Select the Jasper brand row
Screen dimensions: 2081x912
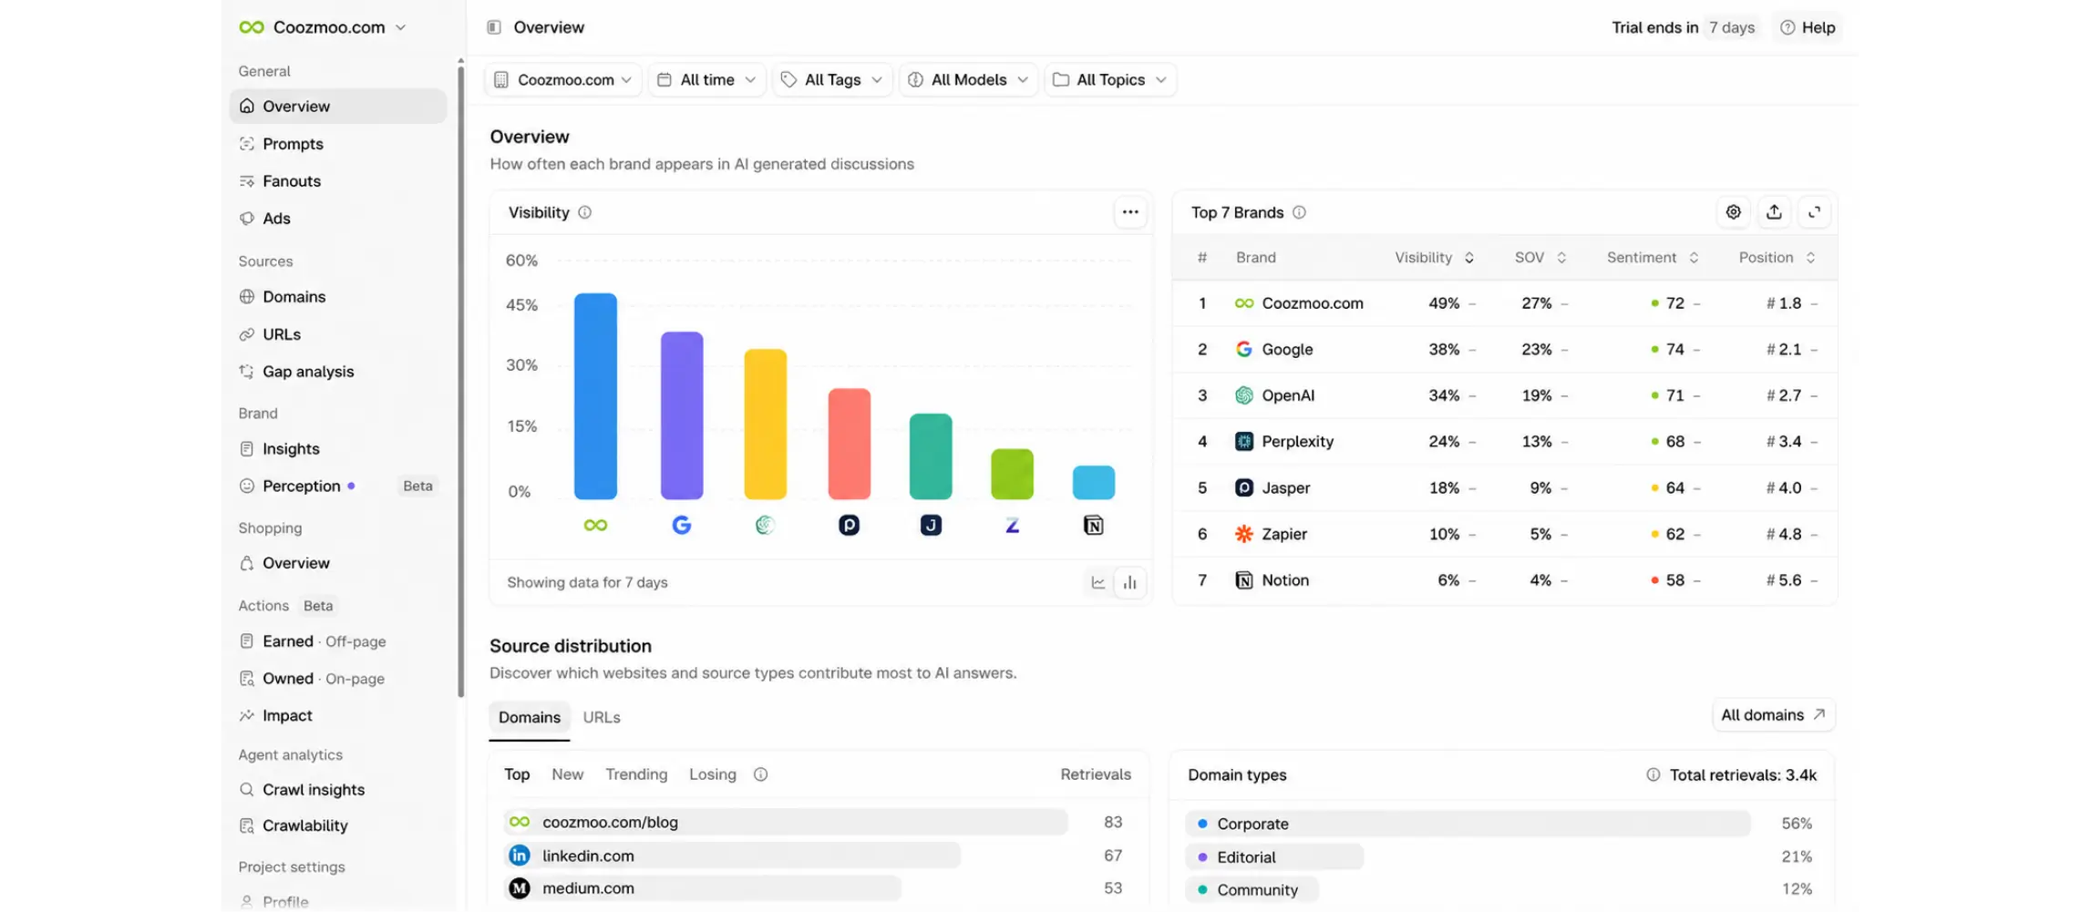(1505, 488)
